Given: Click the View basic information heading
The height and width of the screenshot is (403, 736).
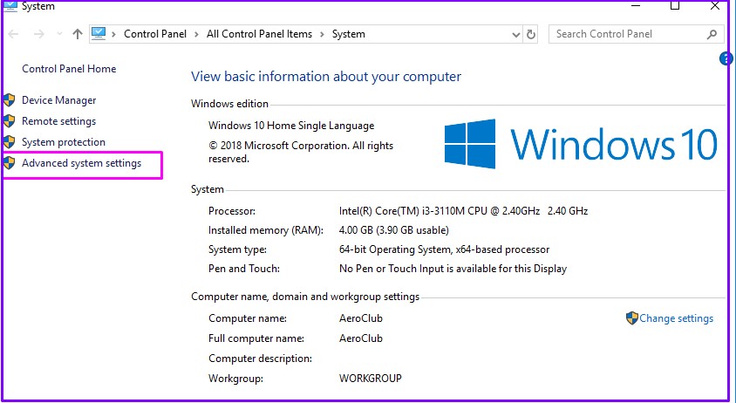Looking at the screenshot, I should (326, 77).
